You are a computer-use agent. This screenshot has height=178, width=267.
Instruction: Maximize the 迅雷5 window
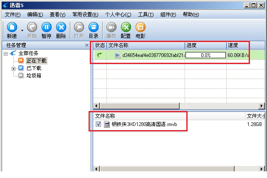(254, 5)
